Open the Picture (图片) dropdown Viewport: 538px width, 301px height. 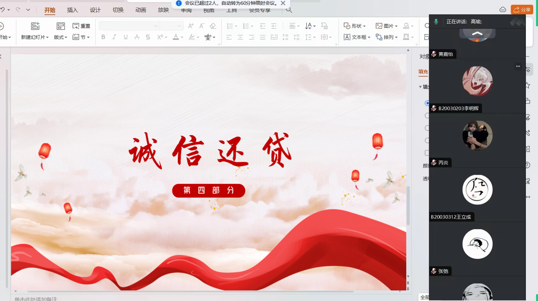point(386,26)
